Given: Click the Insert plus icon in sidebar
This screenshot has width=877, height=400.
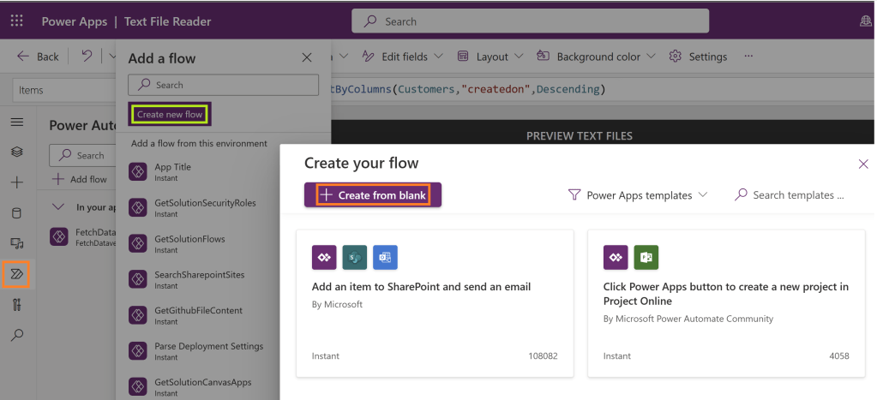Looking at the screenshot, I should pyautogui.click(x=16, y=182).
